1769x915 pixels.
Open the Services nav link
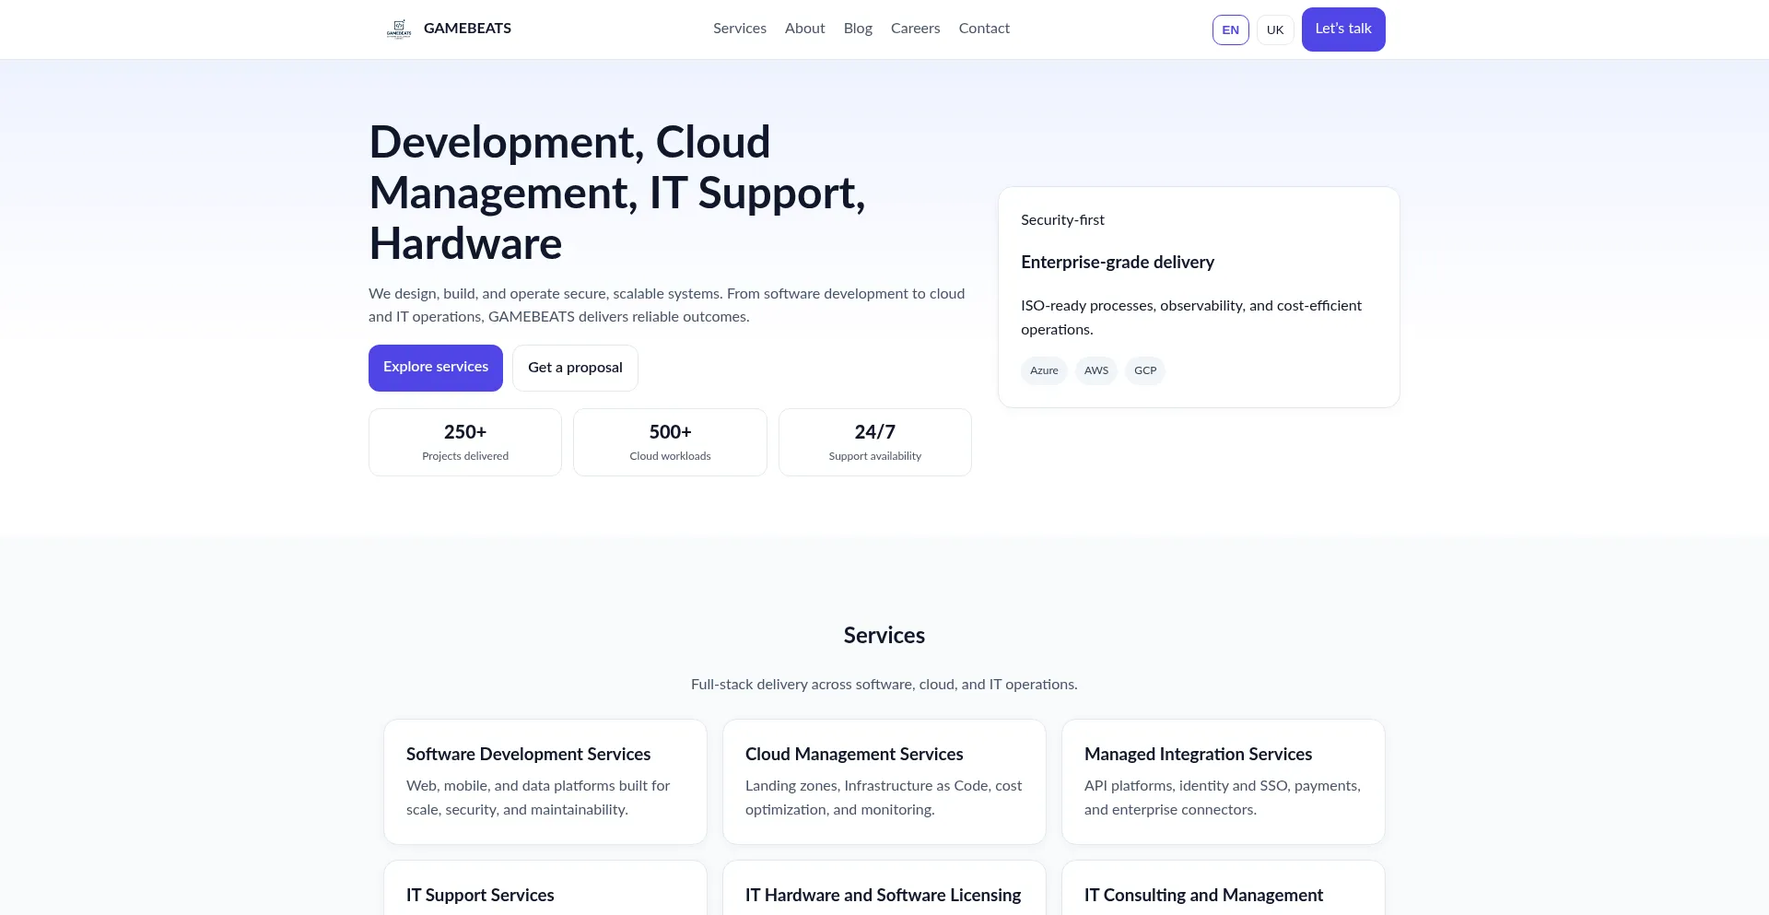coord(740,29)
